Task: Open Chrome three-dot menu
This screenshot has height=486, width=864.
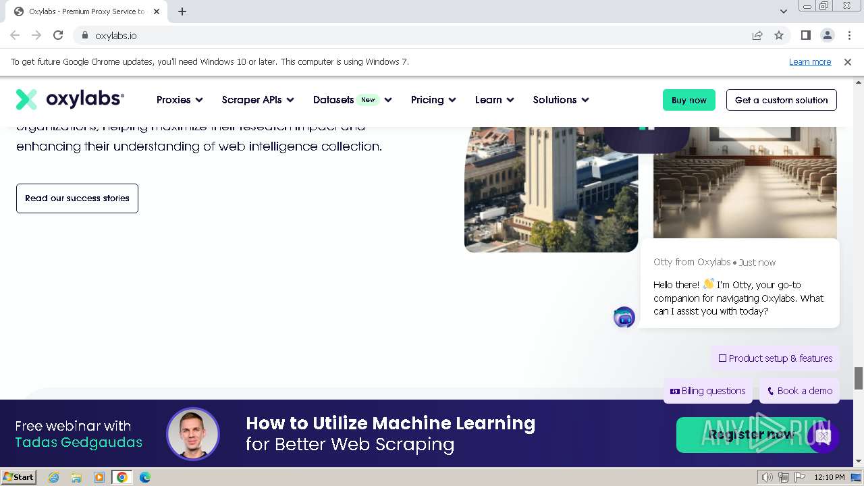Action: tap(849, 35)
